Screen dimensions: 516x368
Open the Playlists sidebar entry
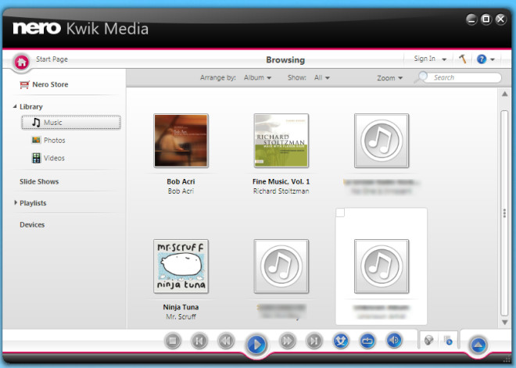tap(33, 203)
